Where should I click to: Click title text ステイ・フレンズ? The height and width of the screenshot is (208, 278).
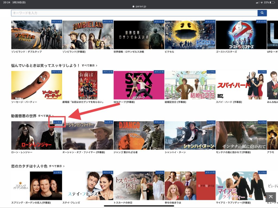tap(71, 203)
